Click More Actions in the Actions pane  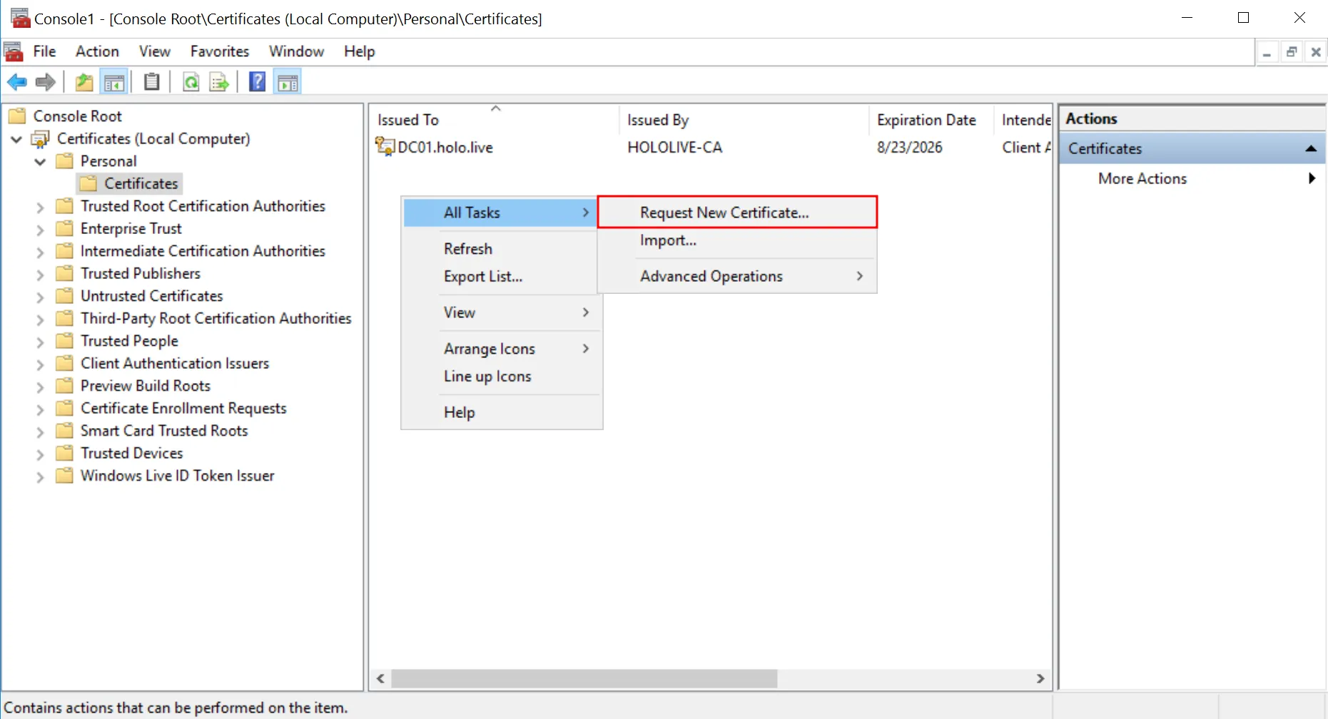click(x=1142, y=179)
